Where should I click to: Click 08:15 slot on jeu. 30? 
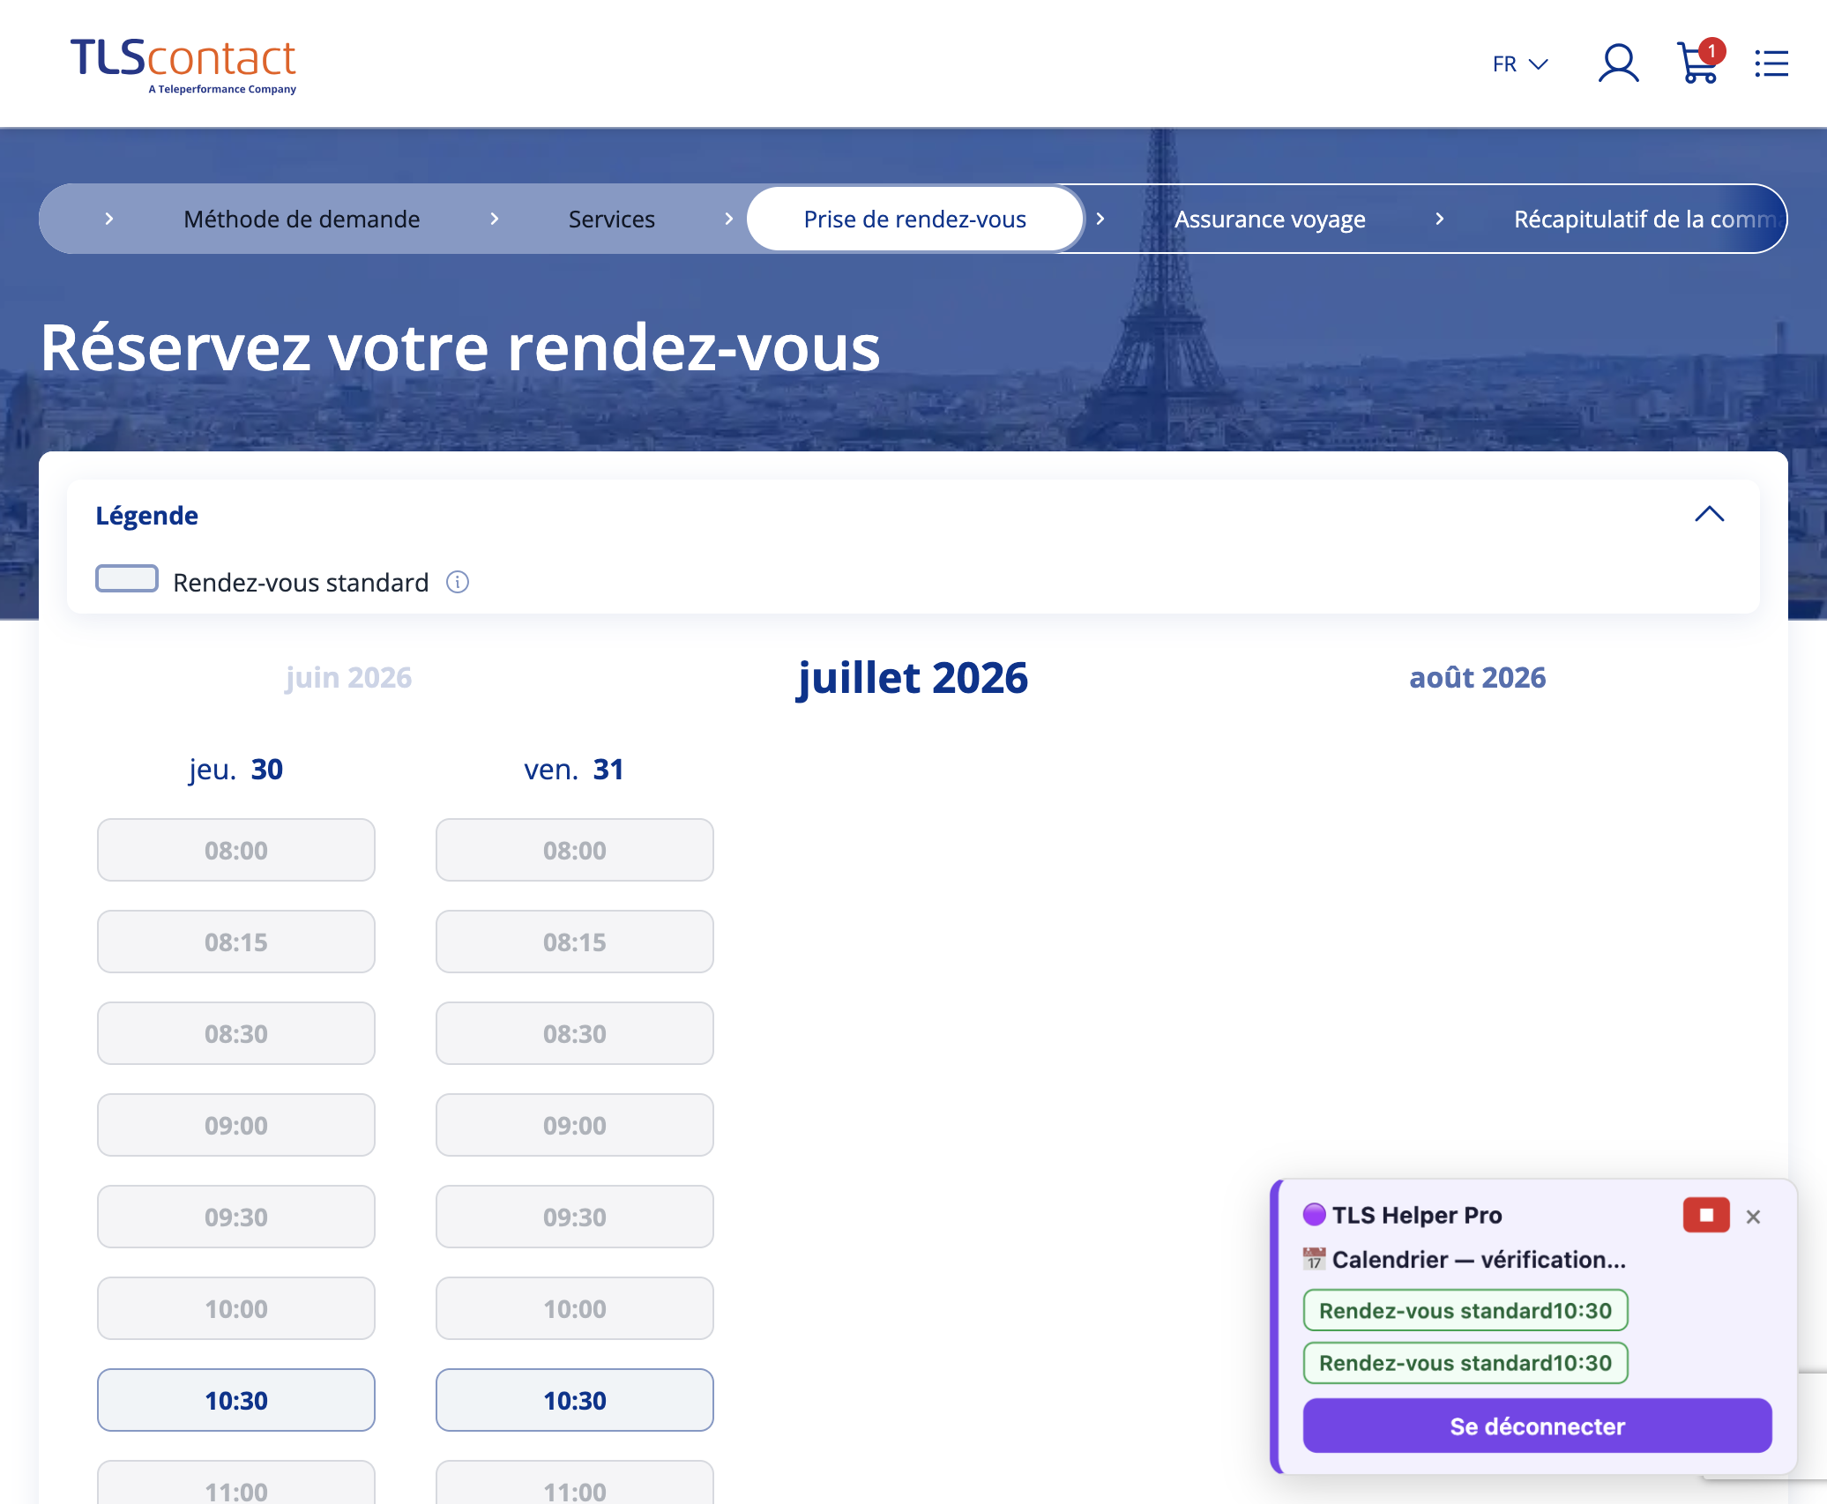(x=236, y=942)
